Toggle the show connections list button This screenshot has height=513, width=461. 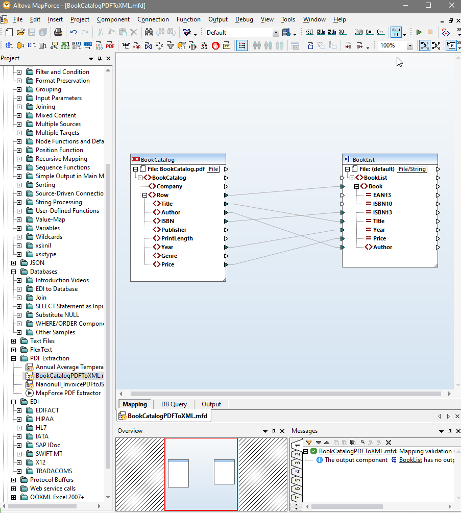coord(242,45)
